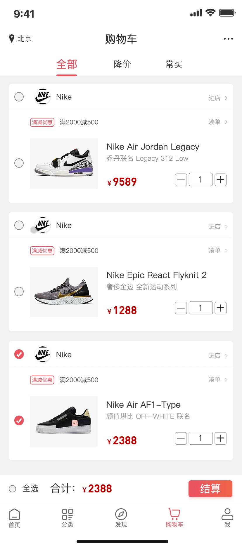Open 进店 arrow for the first Nike store

tap(226, 98)
